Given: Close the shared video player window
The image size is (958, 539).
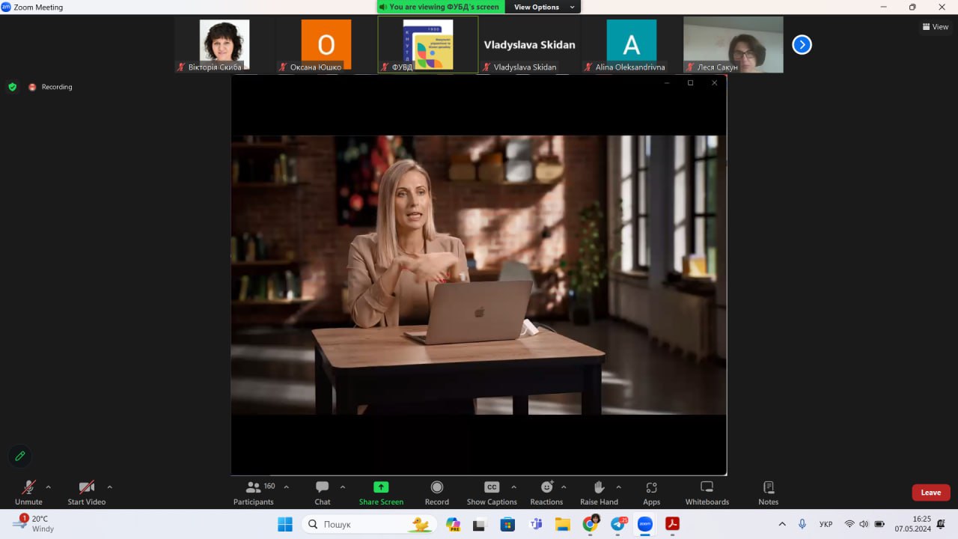Looking at the screenshot, I should tap(714, 82).
